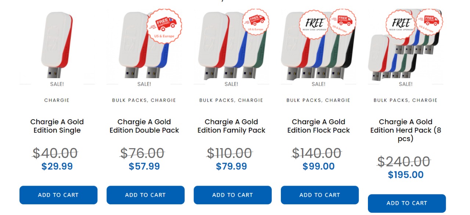Add Double Pack to cart
Screen dimensions: 470x215
[x=145, y=195]
